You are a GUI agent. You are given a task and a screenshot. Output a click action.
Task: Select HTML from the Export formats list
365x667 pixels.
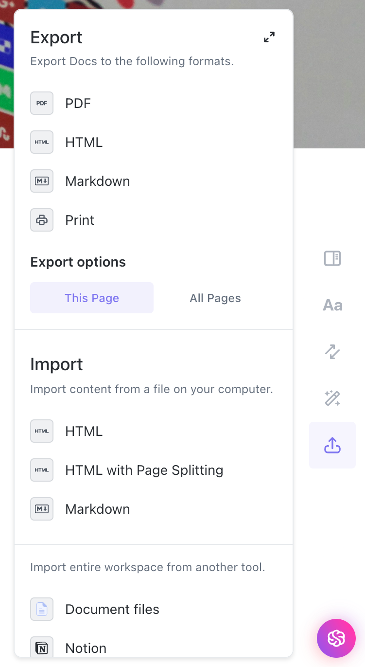click(x=84, y=142)
